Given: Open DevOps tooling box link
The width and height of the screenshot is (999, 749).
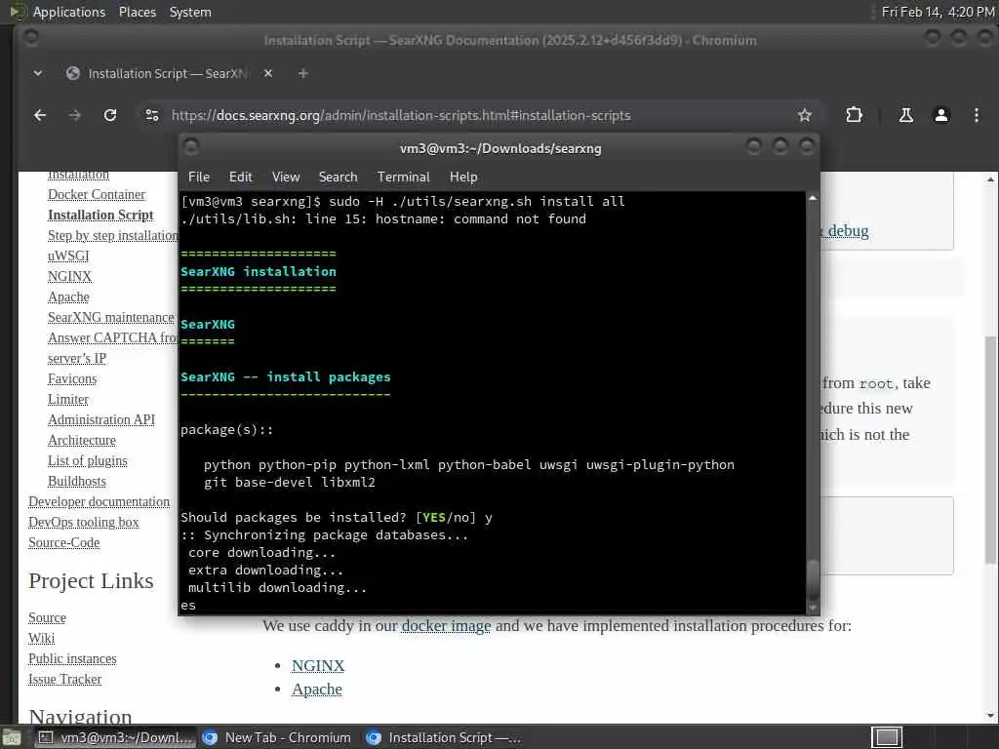Looking at the screenshot, I should pyautogui.click(x=84, y=522).
